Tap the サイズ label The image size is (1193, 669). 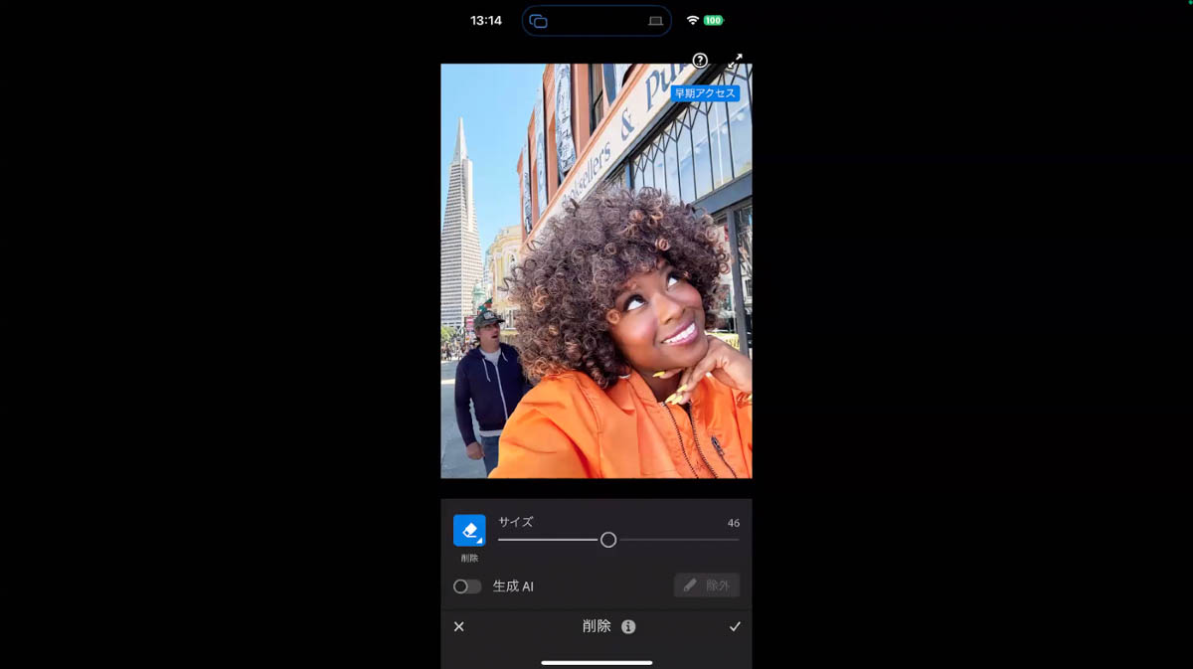pos(516,522)
